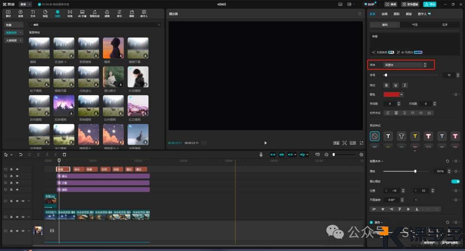The width and height of the screenshot is (465, 251).
Task: Open the 字体 font dropdown
Action: [x=405, y=65]
